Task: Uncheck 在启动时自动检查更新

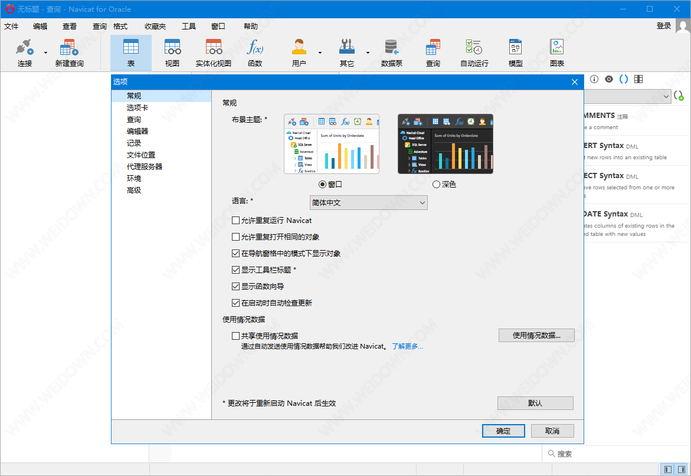Action: coord(236,303)
